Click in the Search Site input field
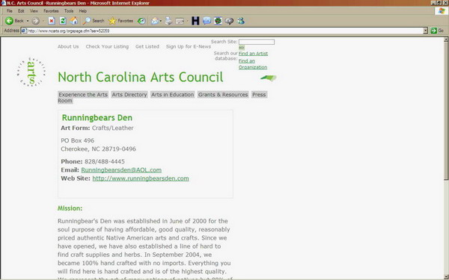 tap(257, 42)
